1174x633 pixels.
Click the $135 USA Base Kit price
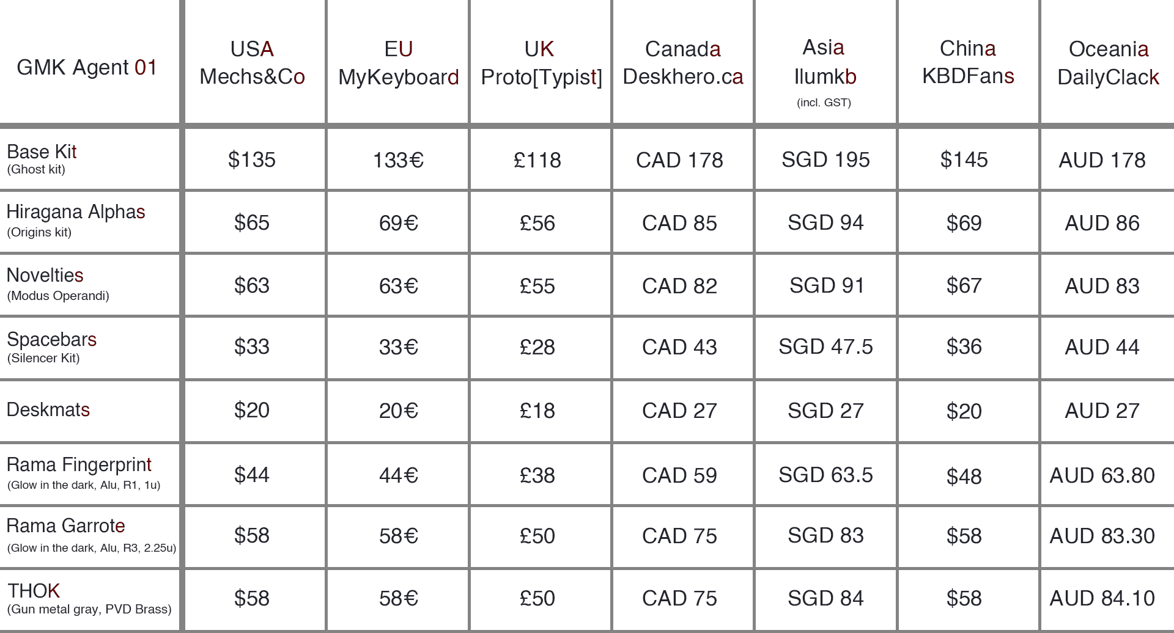pyautogui.click(x=251, y=159)
